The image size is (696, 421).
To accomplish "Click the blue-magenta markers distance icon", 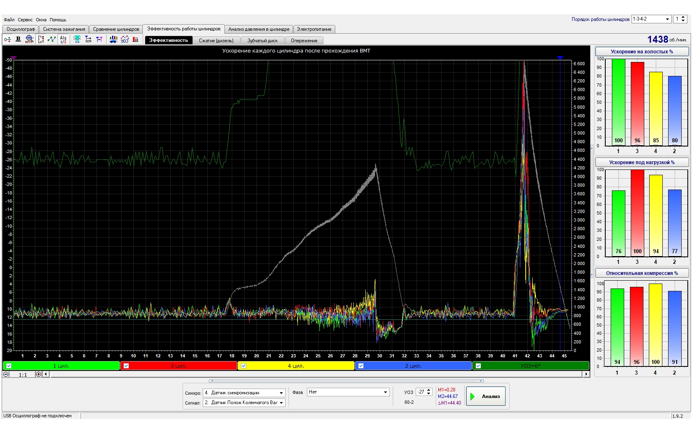I will pyautogui.click(x=99, y=39).
